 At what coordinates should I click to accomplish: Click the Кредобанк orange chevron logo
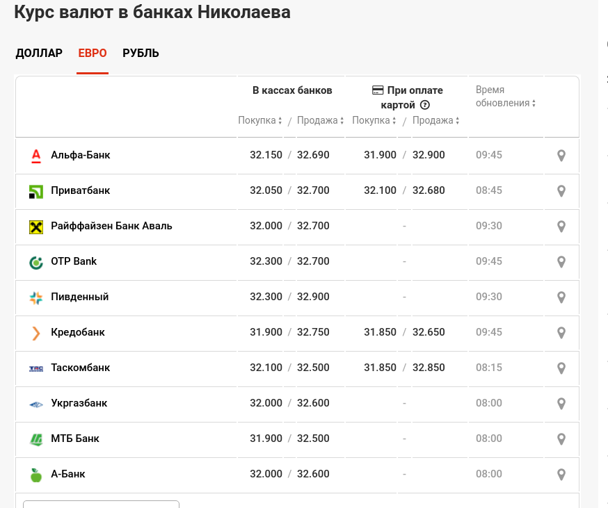coord(36,334)
